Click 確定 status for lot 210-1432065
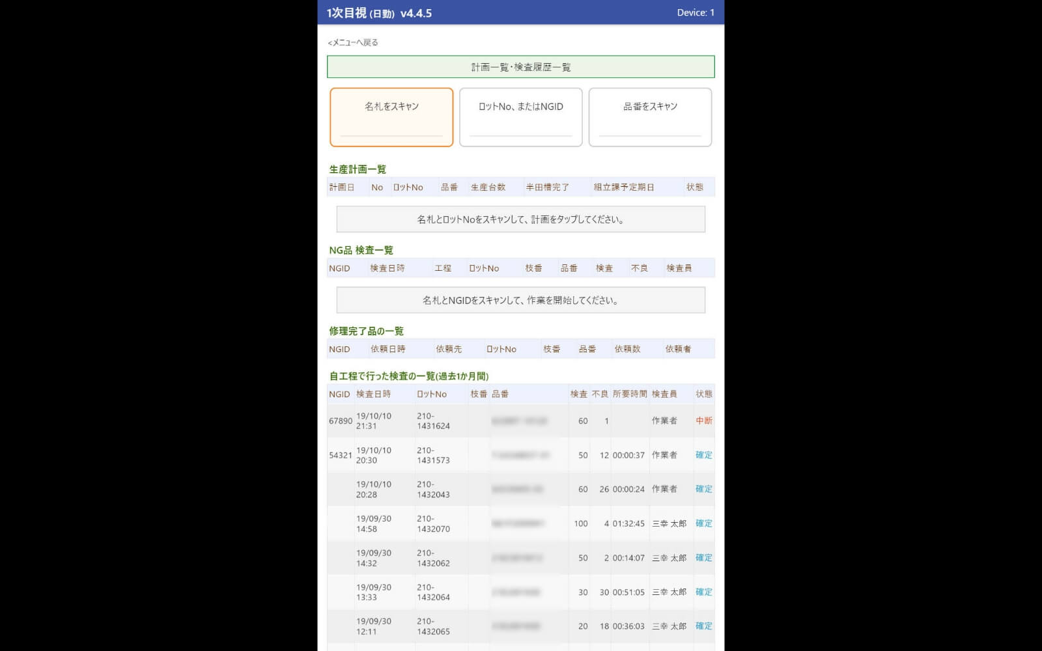Image resolution: width=1042 pixels, height=651 pixels. pos(704,626)
